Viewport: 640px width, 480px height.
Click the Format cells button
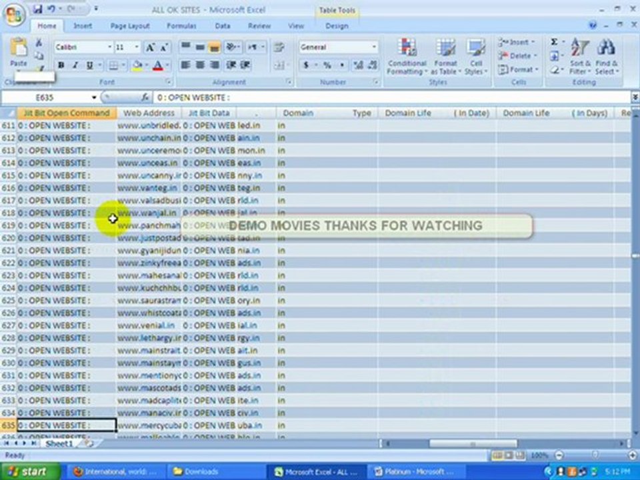[517, 69]
